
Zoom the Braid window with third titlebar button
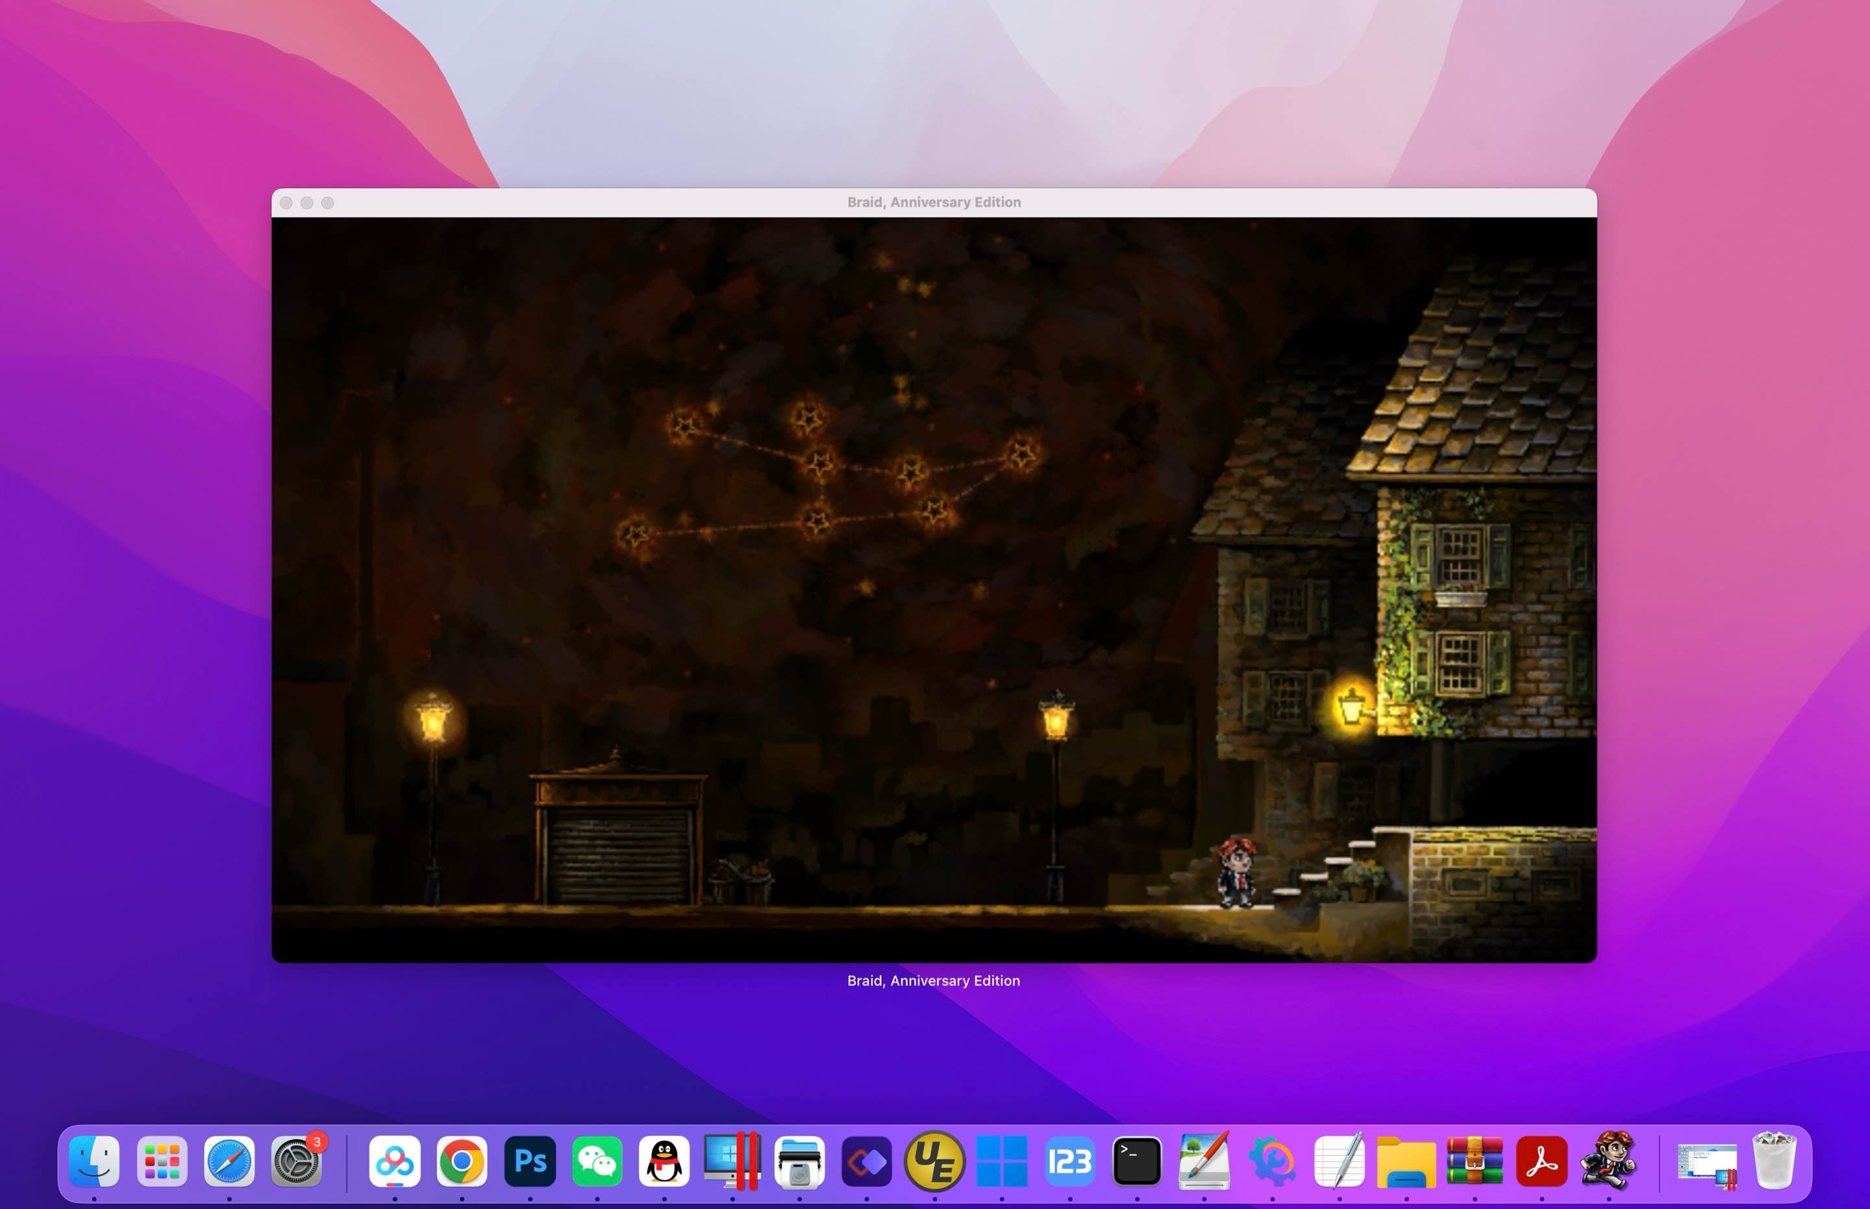pyautogui.click(x=327, y=203)
